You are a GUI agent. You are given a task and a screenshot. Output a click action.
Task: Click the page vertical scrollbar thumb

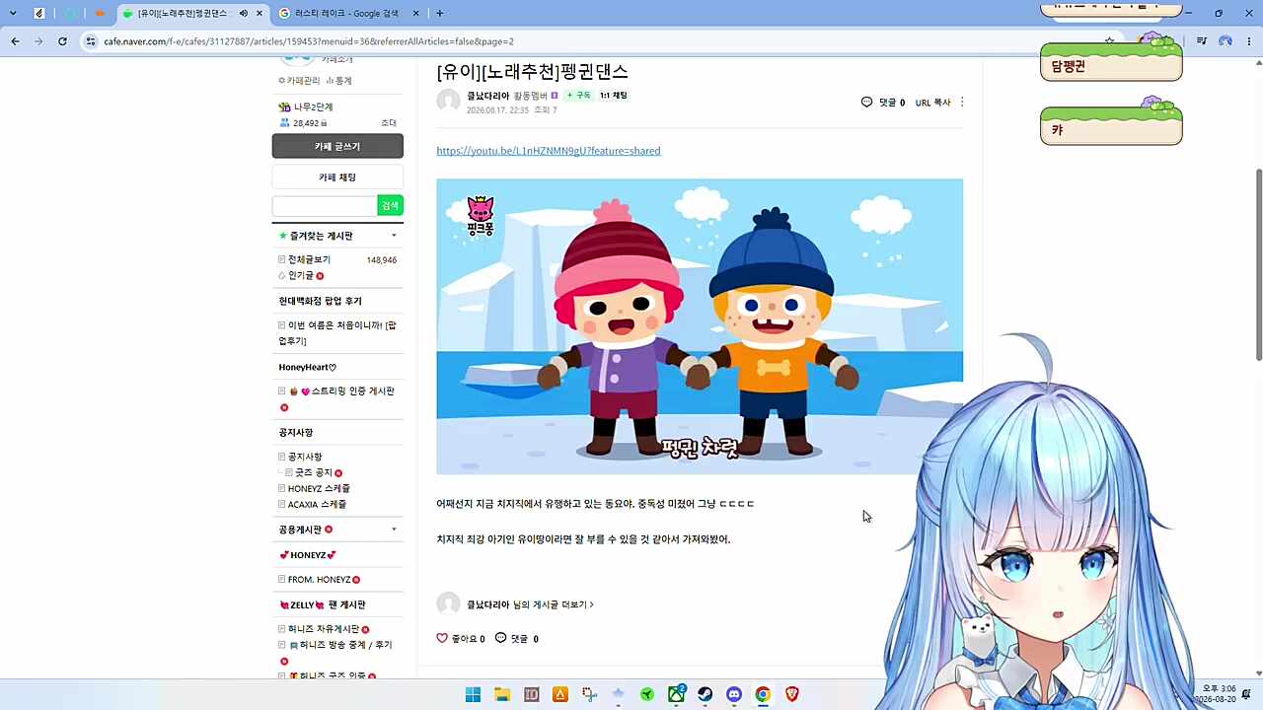1258,264
